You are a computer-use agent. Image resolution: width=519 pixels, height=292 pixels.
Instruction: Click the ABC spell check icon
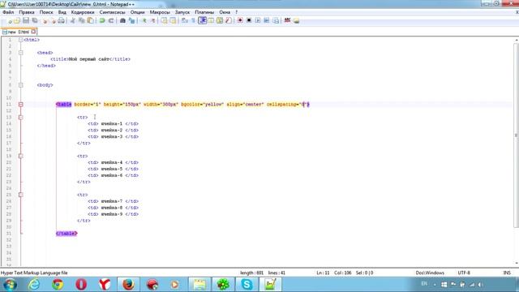[x=287, y=21]
